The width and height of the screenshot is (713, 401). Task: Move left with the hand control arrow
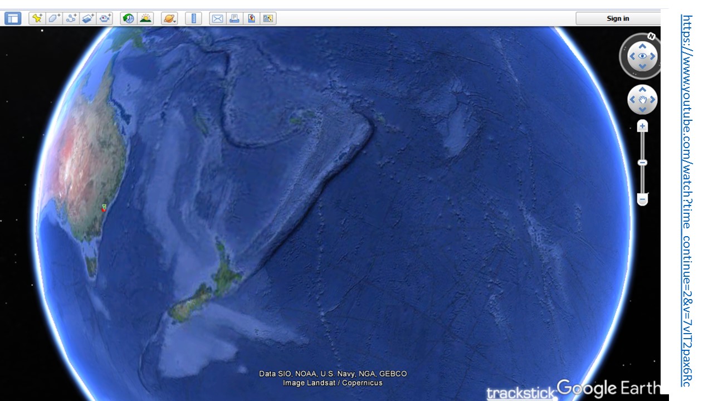pyautogui.click(x=632, y=100)
